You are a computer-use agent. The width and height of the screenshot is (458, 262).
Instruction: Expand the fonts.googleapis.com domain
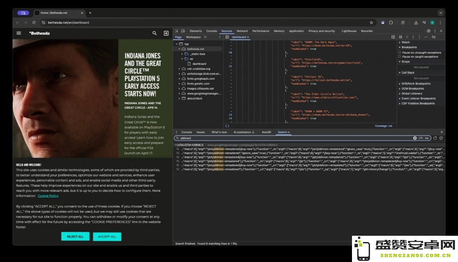point(179,79)
